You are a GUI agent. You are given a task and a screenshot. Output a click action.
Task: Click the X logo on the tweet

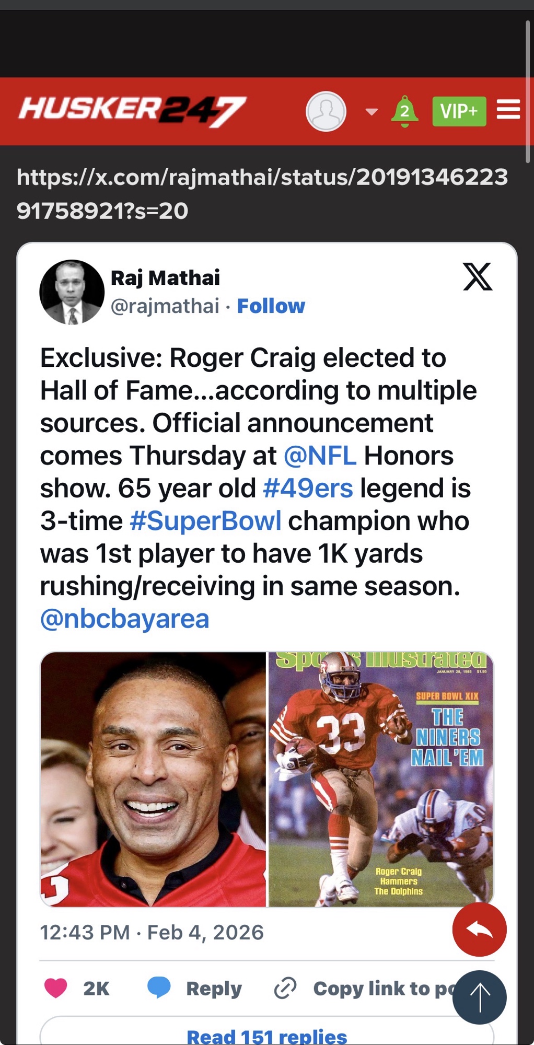(478, 276)
